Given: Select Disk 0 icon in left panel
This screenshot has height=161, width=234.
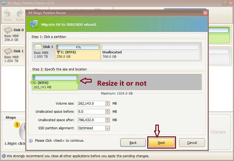Looking at the screenshot, I should [8, 30].
